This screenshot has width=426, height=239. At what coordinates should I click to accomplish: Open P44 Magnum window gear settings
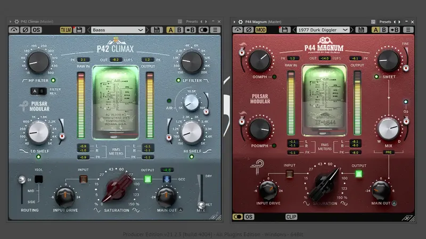pyautogui.click(x=241, y=22)
